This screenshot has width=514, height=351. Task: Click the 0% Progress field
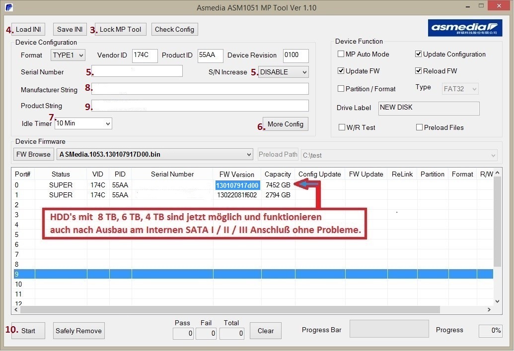(490, 331)
